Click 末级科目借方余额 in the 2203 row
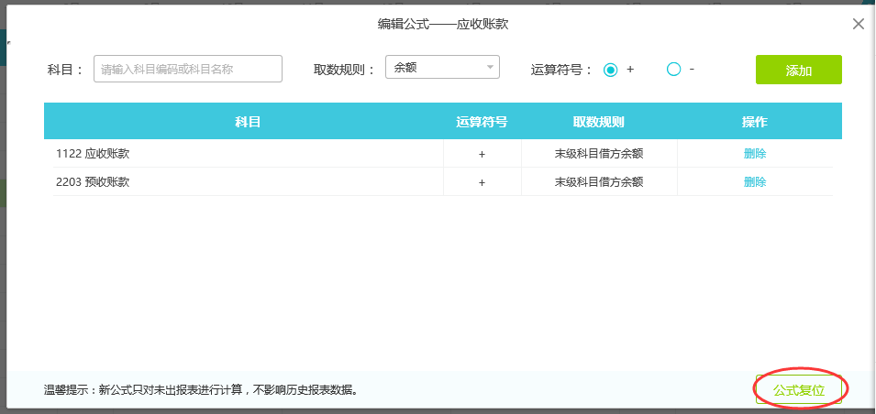The image size is (876, 414). pyautogui.click(x=599, y=182)
